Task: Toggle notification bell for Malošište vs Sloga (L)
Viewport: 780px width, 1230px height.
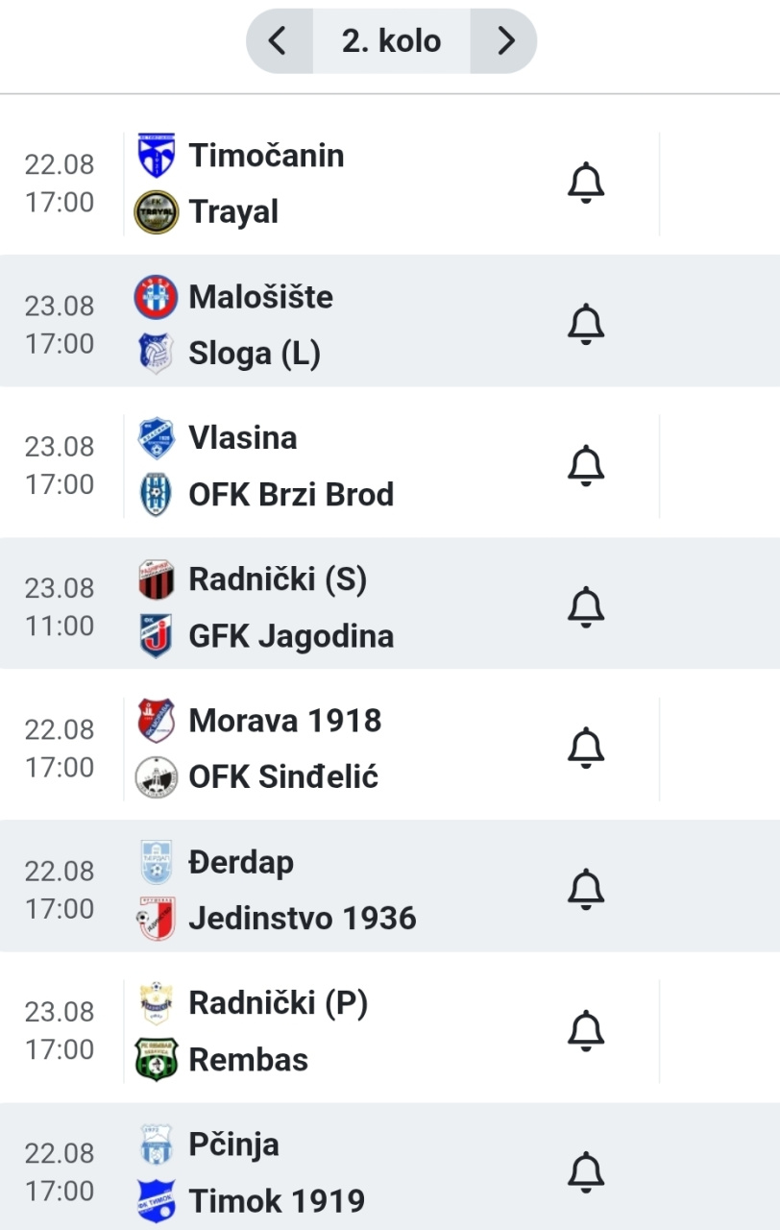Action: click(x=586, y=324)
